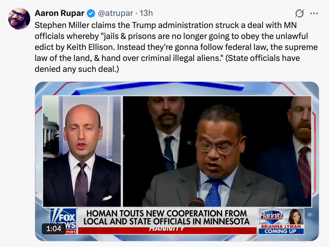Click the mustached man behind the podium
Image resolution: width=332 pixels, height=247 pixels.
coord(166,132)
